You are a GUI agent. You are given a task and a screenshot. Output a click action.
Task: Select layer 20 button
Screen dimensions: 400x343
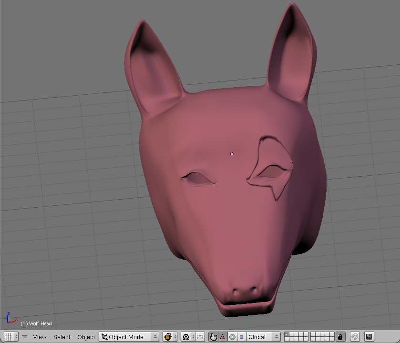(x=332, y=339)
